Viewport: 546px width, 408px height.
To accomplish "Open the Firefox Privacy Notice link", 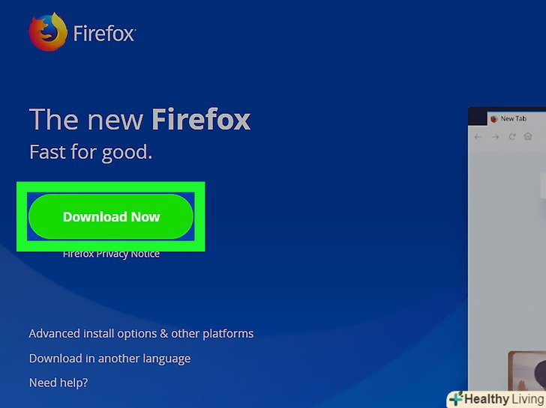I will pos(111,254).
